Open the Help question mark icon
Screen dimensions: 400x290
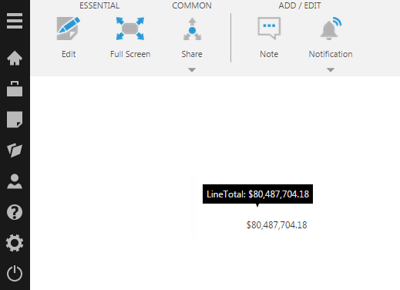15,212
